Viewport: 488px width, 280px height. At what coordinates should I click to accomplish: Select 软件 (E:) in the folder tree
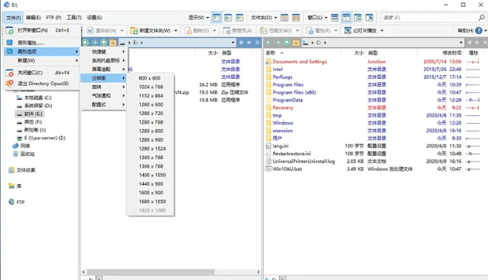(x=29, y=114)
